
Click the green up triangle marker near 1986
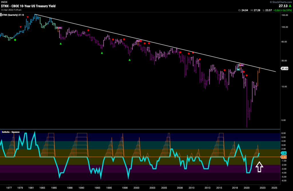click(61, 44)
